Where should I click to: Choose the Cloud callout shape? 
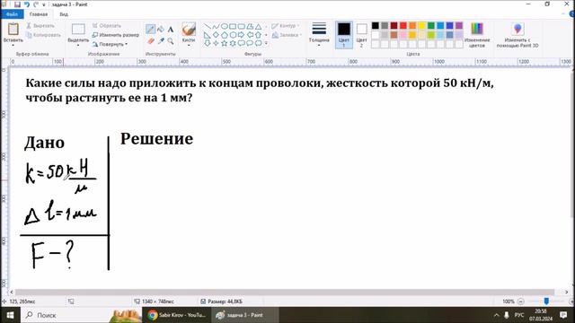pos(258,43)
